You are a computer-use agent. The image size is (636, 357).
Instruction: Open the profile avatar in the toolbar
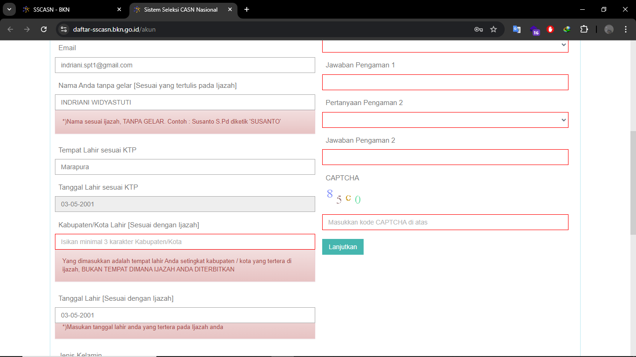coord(609,29)
